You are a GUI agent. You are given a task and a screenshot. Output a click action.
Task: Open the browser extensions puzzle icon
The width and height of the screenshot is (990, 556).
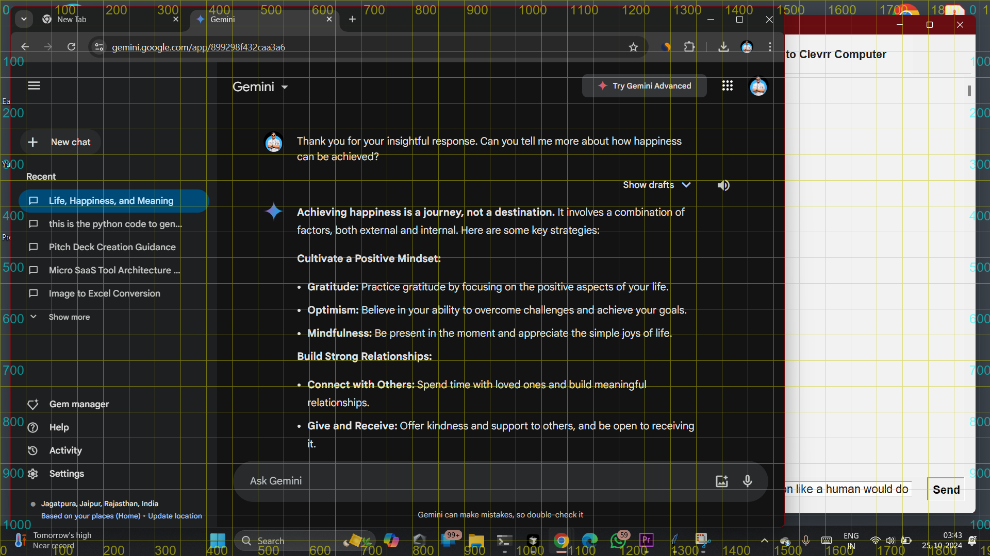click(689, 47)
